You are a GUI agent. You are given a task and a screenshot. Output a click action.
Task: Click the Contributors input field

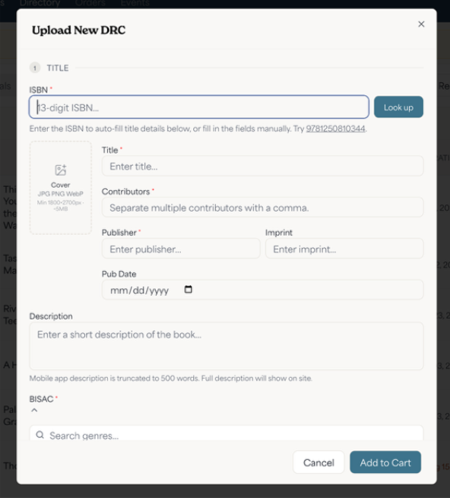262,208
